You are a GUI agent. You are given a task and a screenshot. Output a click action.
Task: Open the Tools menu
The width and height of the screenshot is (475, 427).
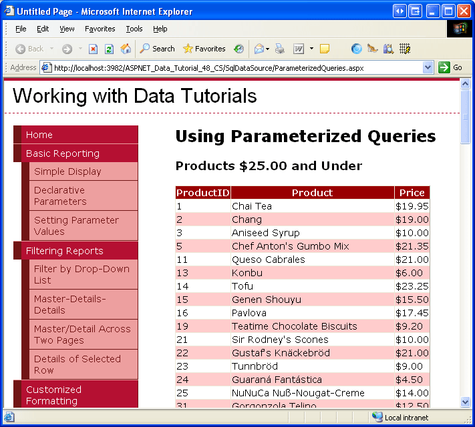coord(134,29)
